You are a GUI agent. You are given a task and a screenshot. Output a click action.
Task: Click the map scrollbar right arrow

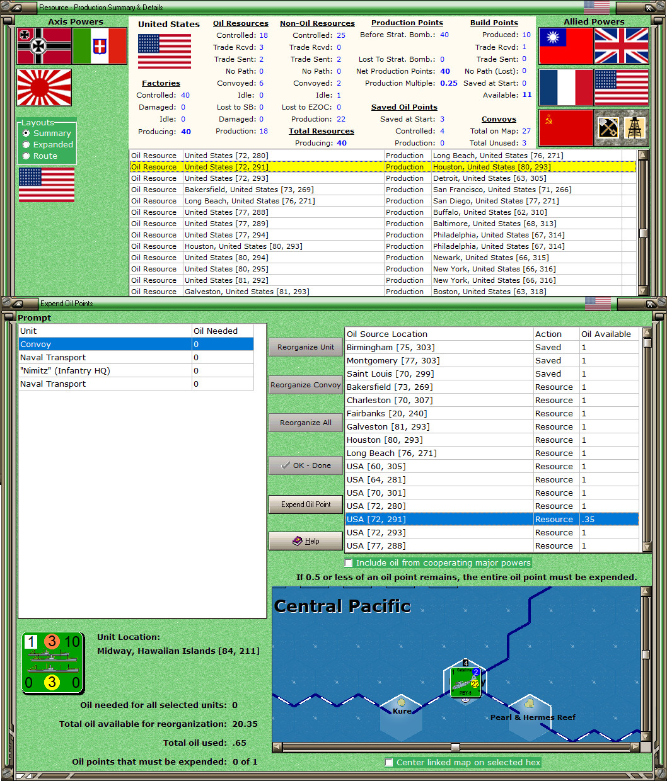pos(635,748)
